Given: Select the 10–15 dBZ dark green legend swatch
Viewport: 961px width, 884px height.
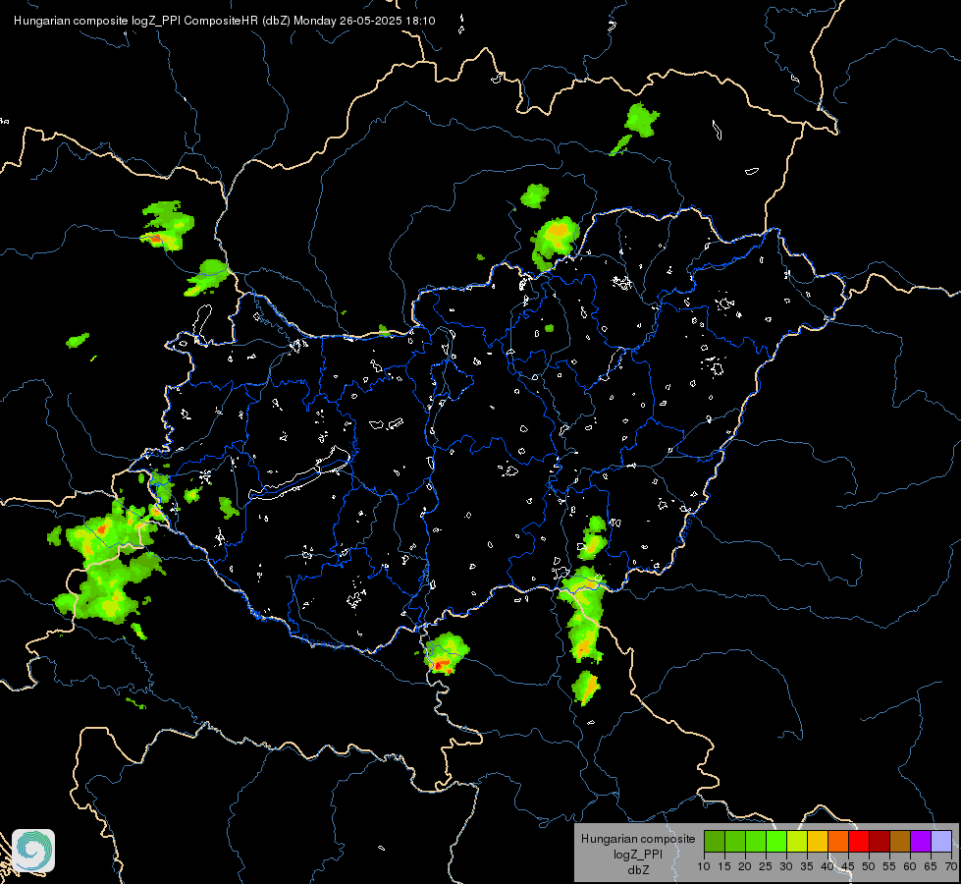Looking at the screenshot, I should pyautogui.click(x=715, y=841).
